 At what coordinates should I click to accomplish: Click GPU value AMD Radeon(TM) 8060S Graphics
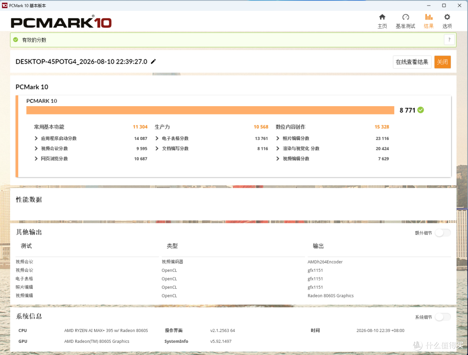tap(97, 341)
